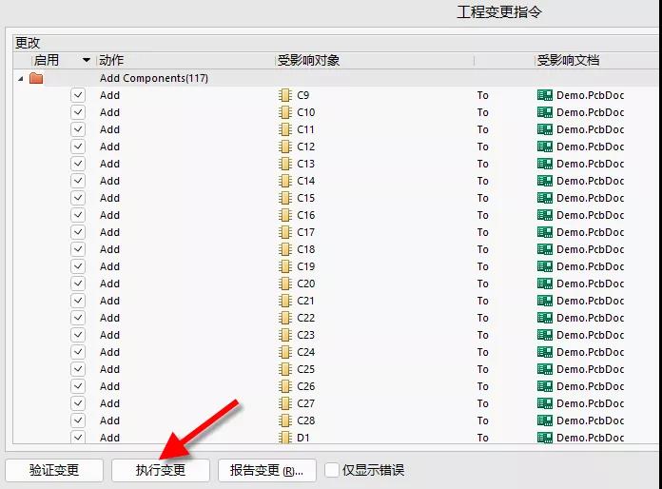The width and height of the screenshot is (662, 489).
Task: Click the component icon next to C25
Action: click(284, 369)
